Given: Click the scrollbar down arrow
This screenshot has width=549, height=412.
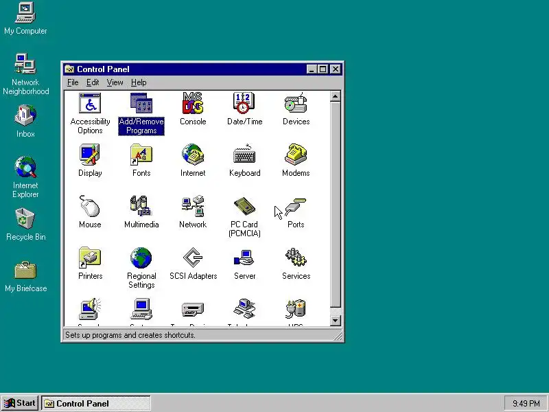Looking at the screenshot, I should (335, 320).
